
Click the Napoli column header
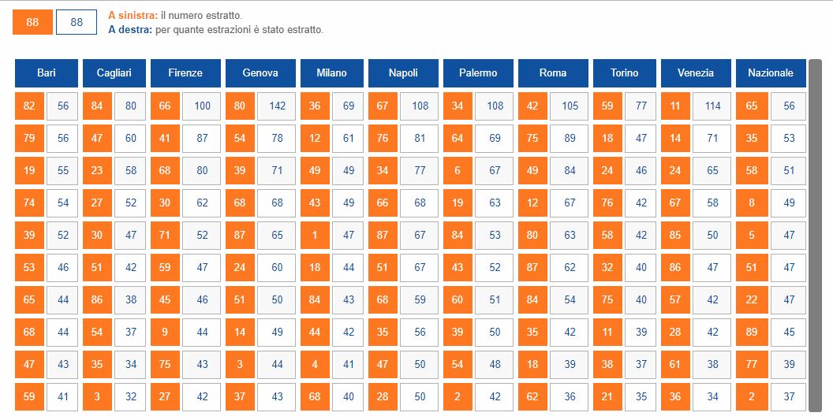click(403, 72)
